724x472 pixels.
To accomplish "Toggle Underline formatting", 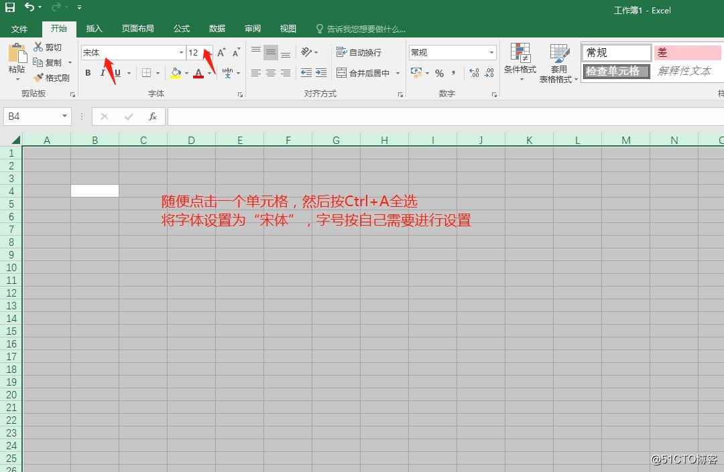I will 117,73.
